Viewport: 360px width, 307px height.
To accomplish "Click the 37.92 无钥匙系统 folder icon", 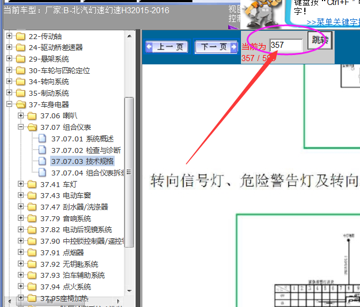I will pyautogui.click(x=32, y=264).
